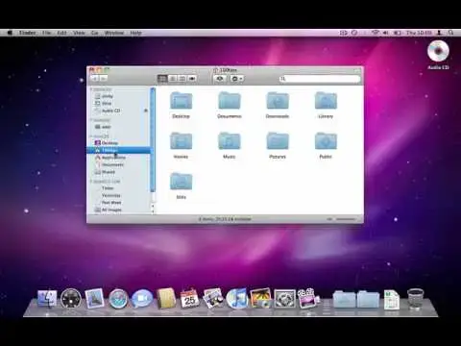Click the items available status text
The image size is (461, 346).
225,219
